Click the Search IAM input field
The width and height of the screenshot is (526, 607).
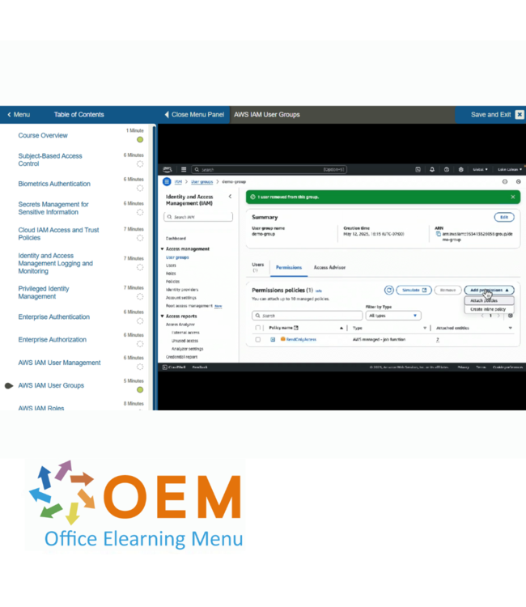198,218
